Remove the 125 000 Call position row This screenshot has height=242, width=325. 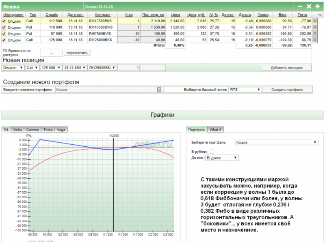(315, 40)
